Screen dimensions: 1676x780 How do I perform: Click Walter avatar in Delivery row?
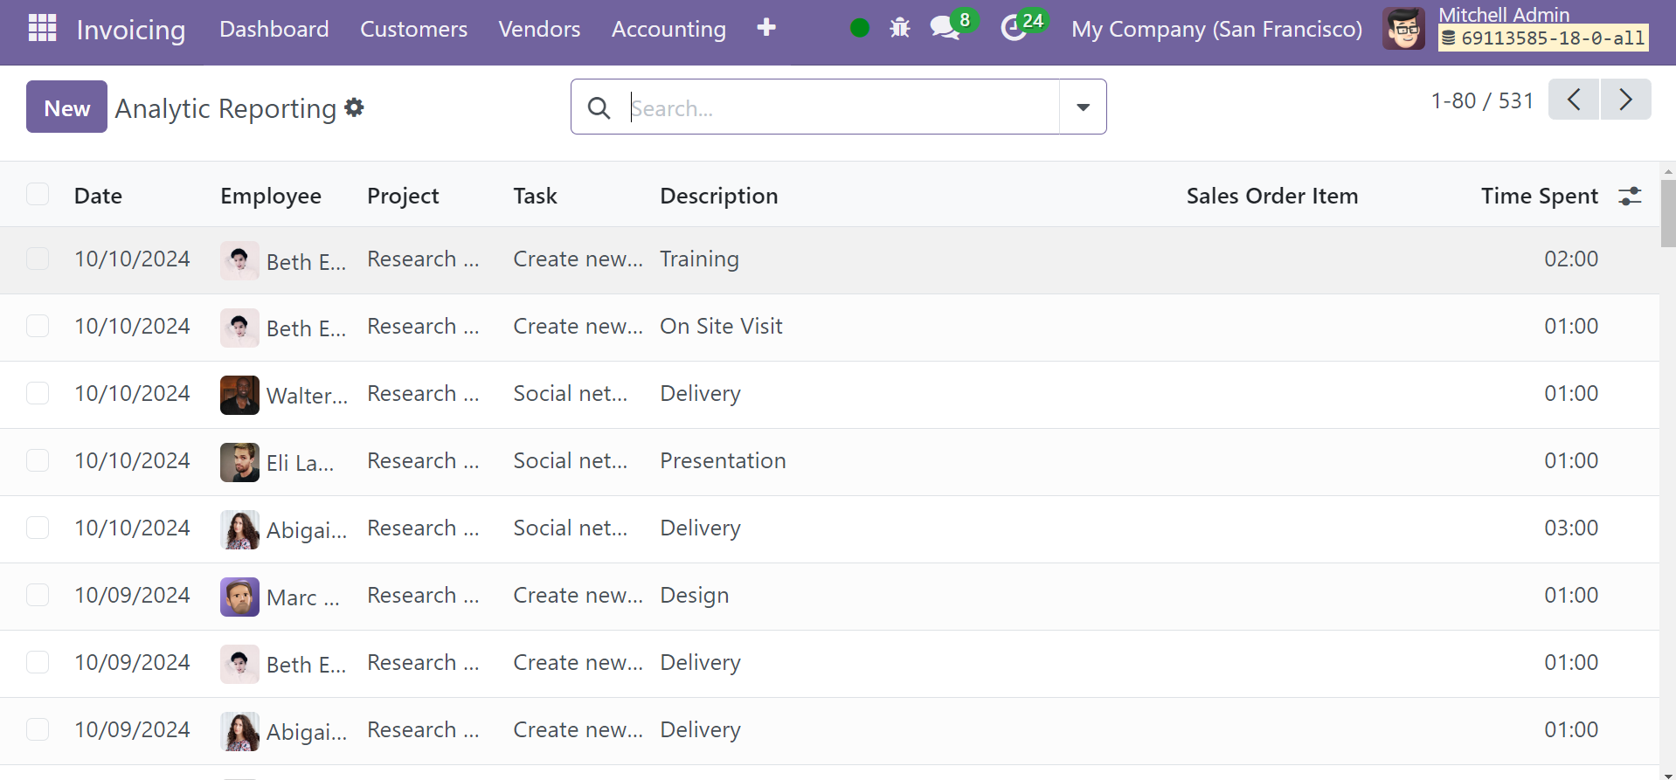(239, 395)
